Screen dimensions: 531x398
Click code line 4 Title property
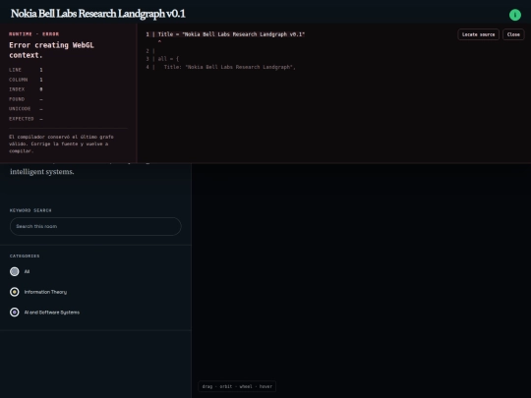pos(221,67)
